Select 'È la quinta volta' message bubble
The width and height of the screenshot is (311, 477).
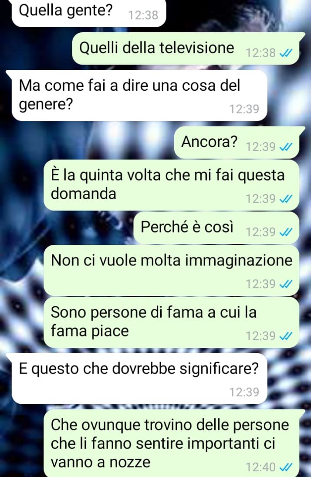[172, 185]
